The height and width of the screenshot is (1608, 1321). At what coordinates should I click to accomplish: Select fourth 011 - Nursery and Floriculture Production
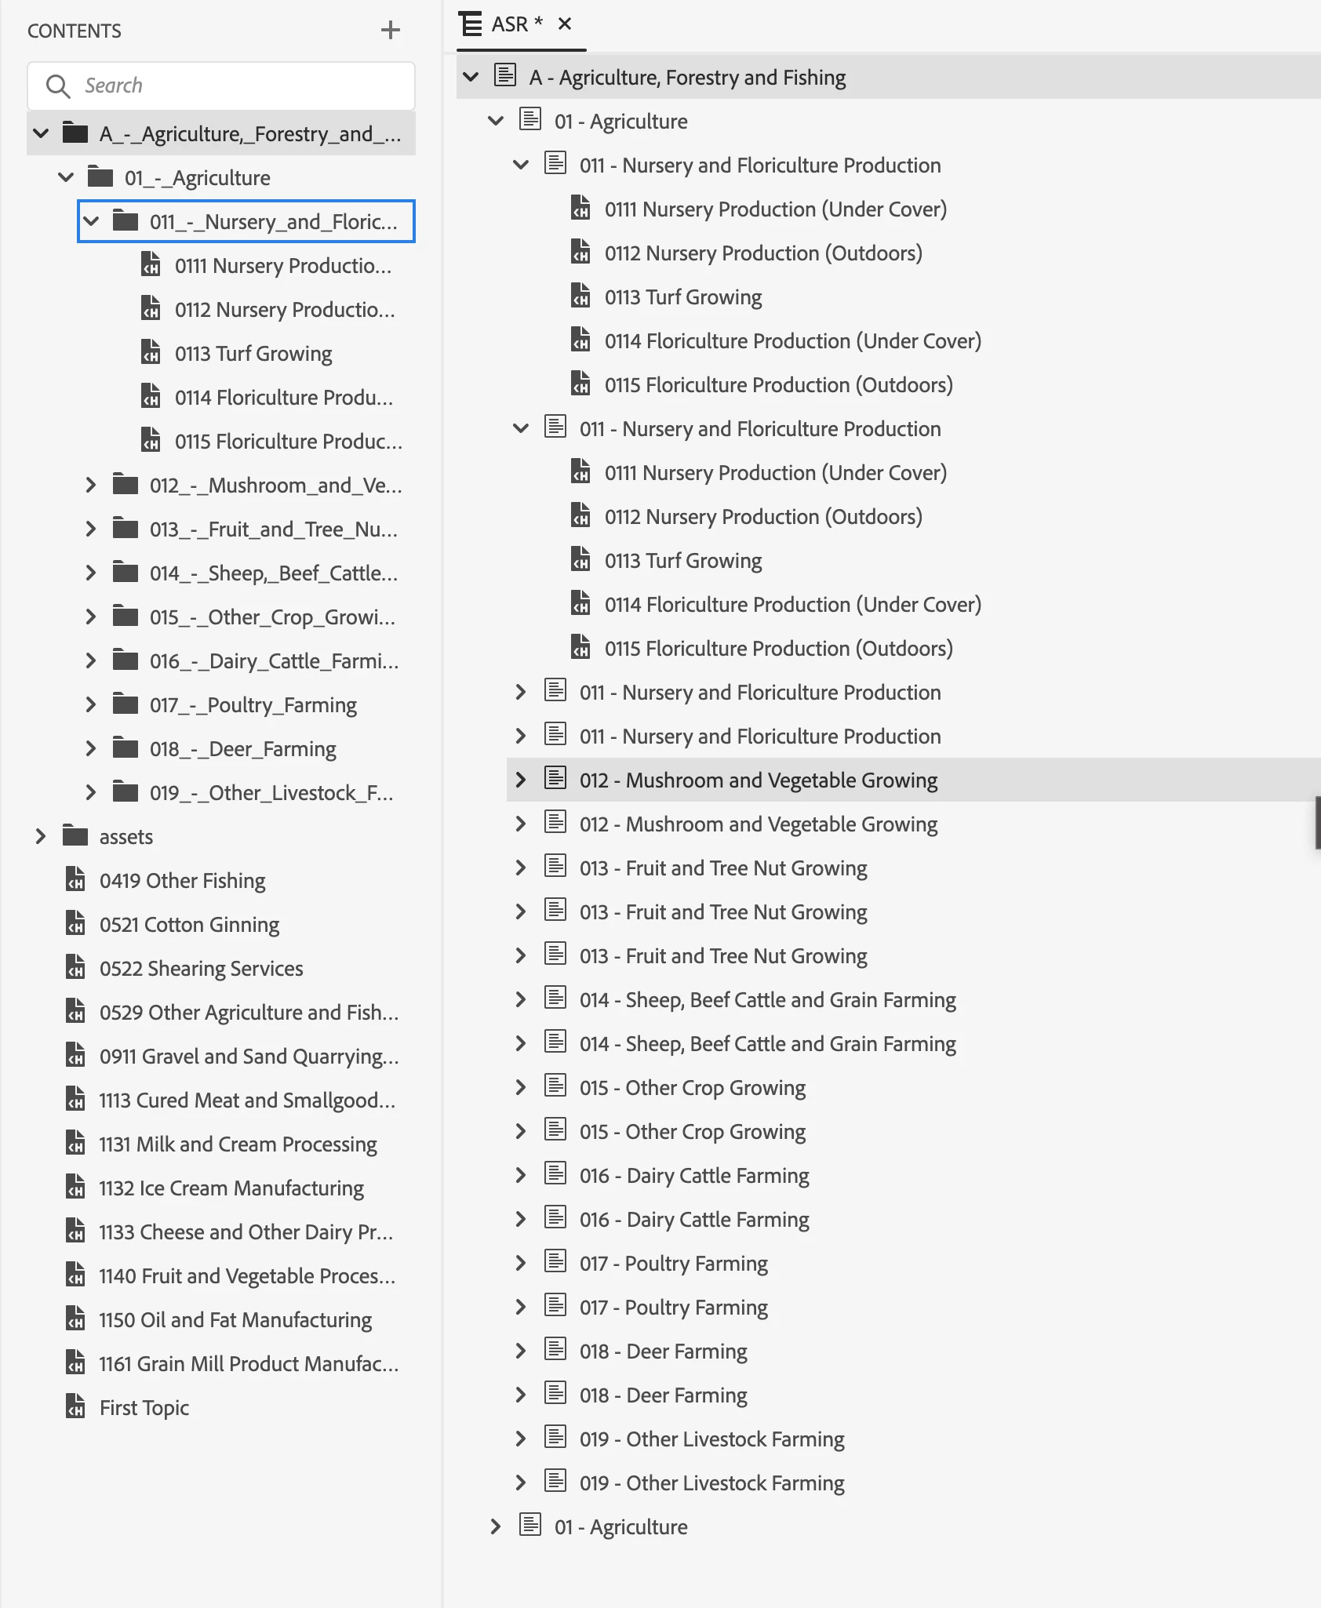tap(760, 737)
